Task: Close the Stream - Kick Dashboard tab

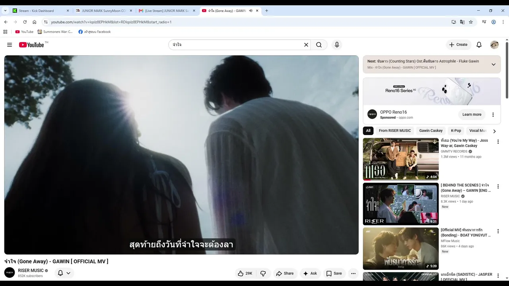Action: (x=68, y=11)
